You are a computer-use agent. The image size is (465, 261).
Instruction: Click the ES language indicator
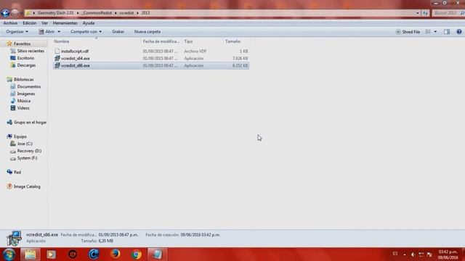tap(395, 254)
